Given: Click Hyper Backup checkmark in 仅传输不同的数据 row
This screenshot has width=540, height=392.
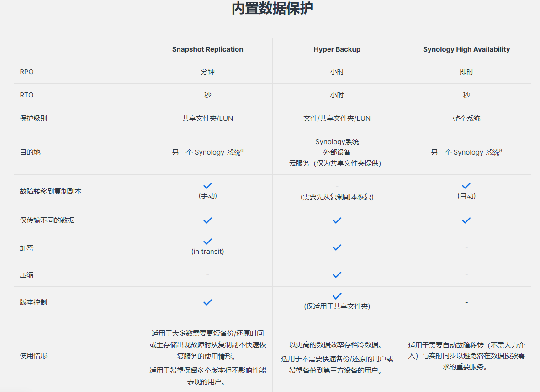Looking at the screenshot, I should [x=337, y=220].
